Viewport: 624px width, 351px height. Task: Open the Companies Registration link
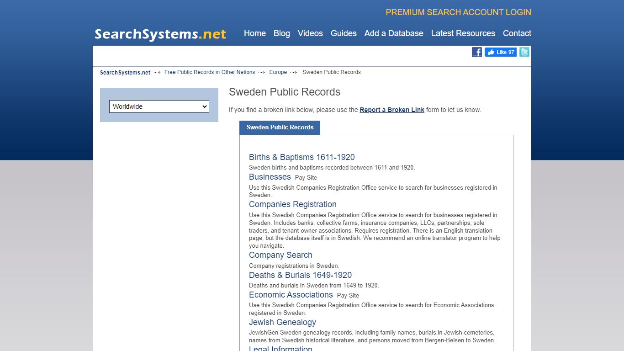[x=293, y=204]
